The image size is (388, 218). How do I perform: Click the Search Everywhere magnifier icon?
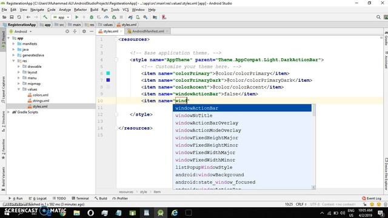pos(378,17)
